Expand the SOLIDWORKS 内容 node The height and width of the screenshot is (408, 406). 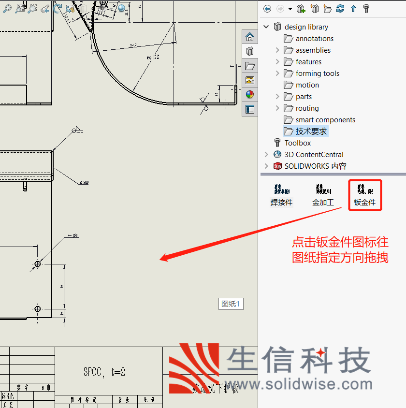[266, 166]
